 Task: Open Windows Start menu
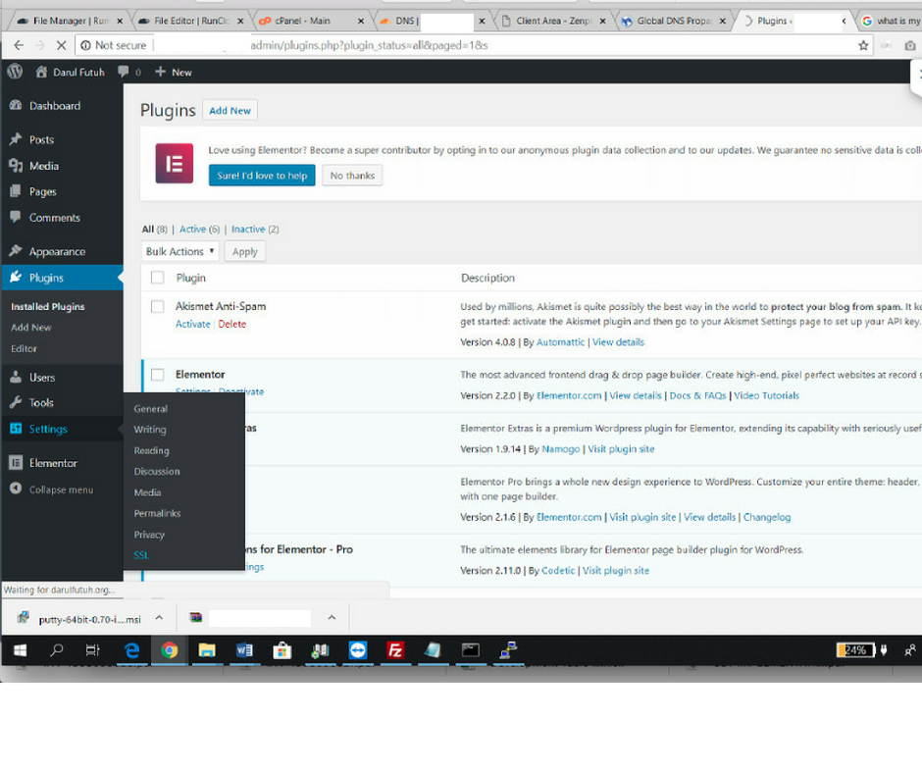20,650
